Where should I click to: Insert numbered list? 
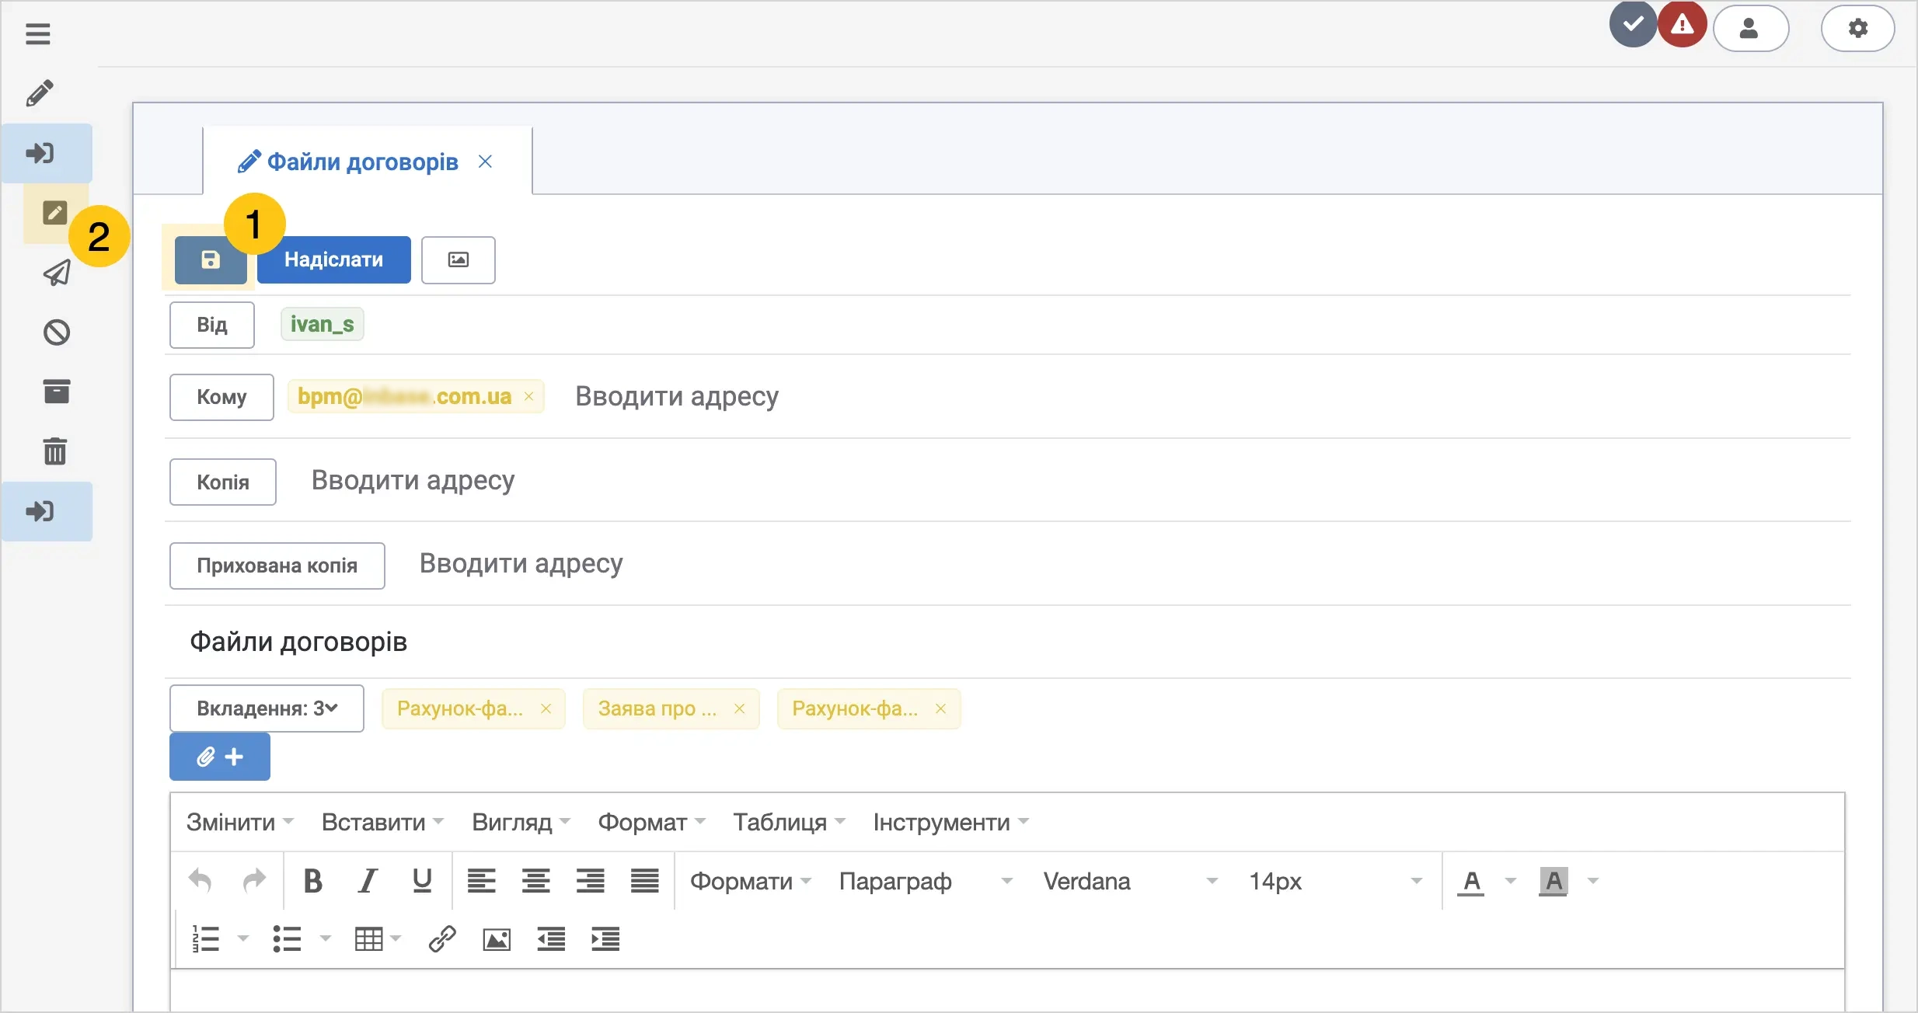click(x=206, y=939)
